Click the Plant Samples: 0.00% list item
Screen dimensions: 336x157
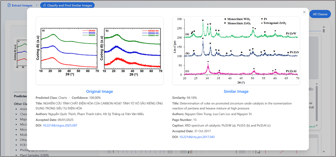coord(34,155)
